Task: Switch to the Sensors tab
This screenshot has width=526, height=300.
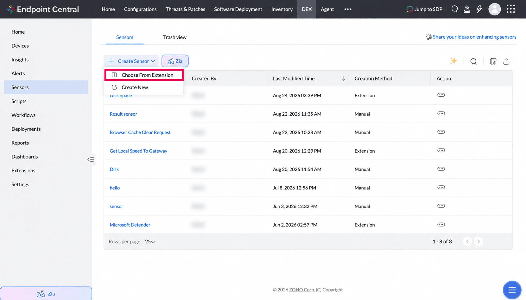Action: [x=125, y=37]
